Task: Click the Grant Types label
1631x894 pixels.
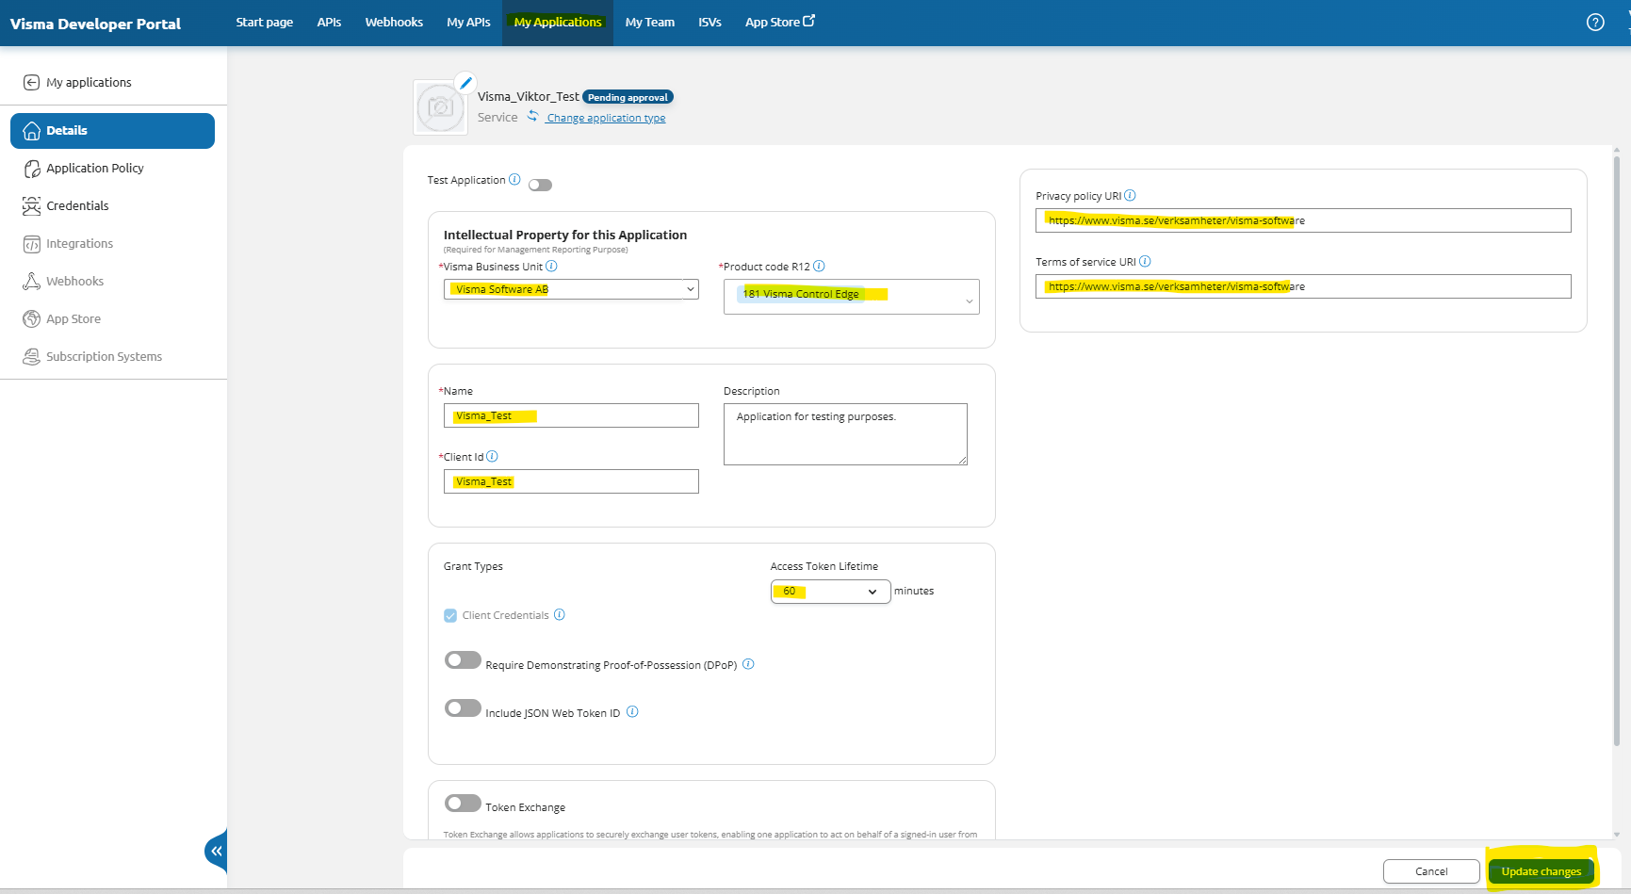Action: pos(473,566)
